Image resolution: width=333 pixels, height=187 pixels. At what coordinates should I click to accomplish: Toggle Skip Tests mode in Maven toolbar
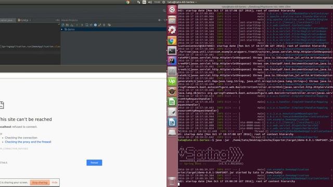tap(95, 25)
